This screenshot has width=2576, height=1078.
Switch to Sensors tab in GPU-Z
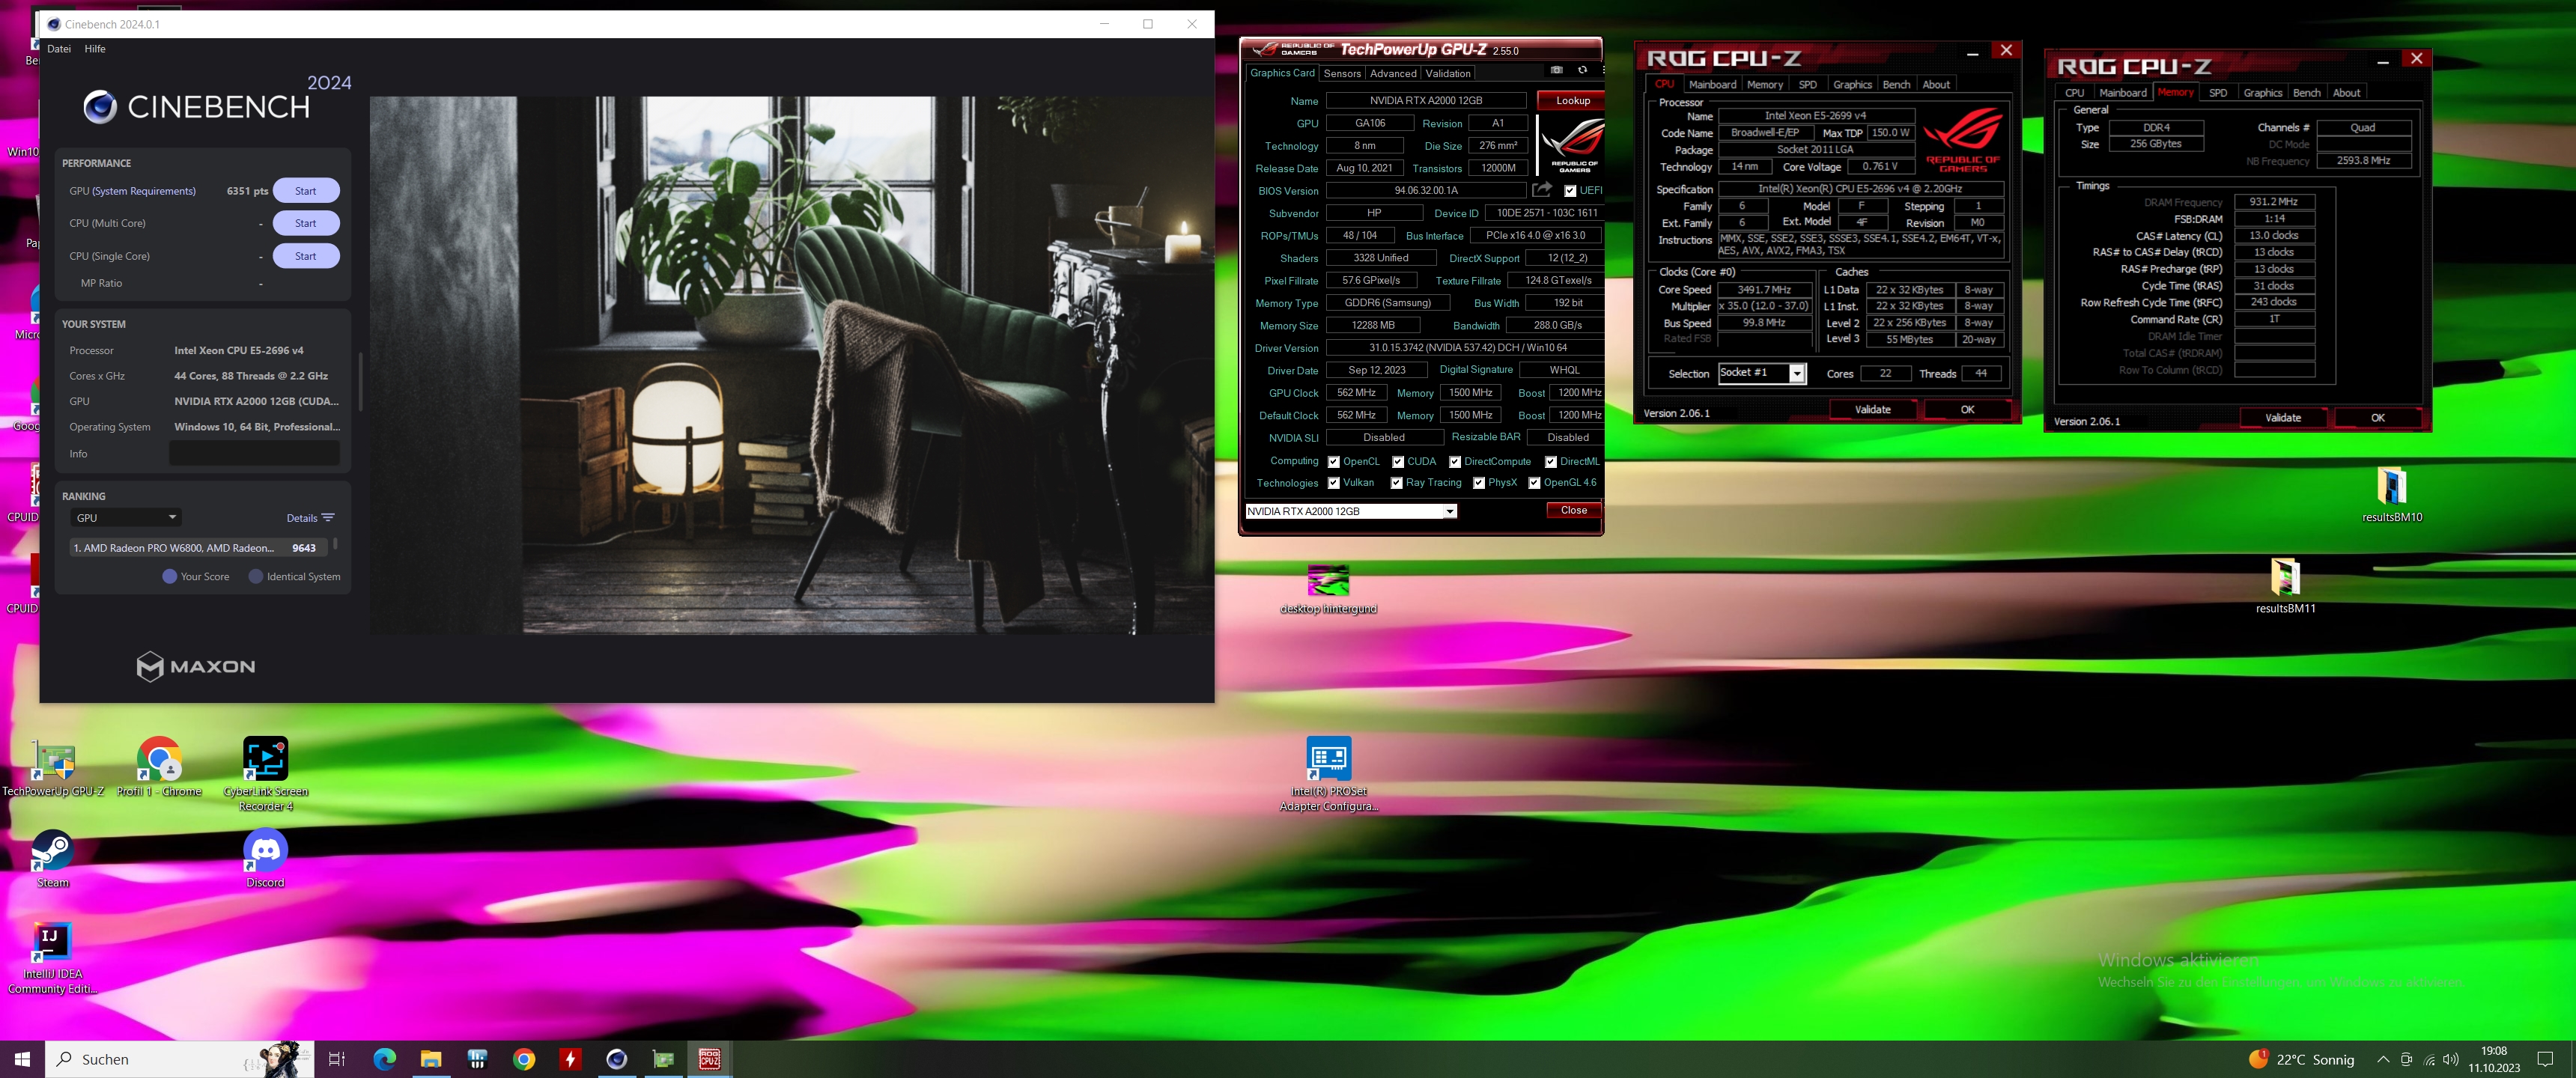click(x=1342, y=74)
